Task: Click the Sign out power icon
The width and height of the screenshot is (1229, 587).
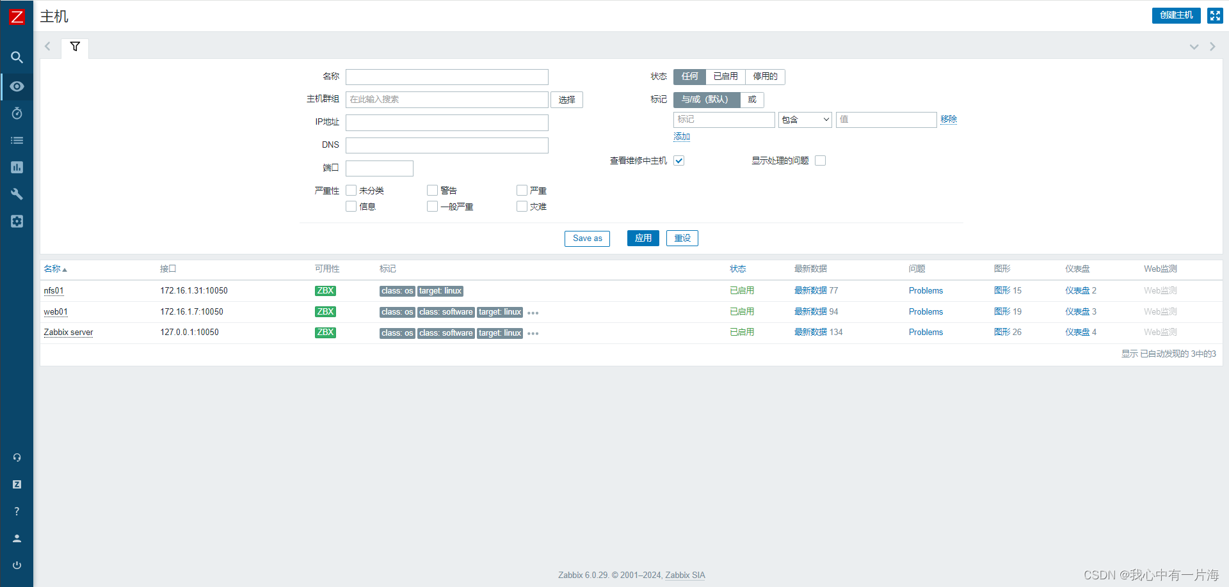Action: point(17,565)
